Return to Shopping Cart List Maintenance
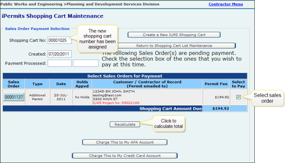The height and width of the screenshot is (163, 288). tap(174, 46)
